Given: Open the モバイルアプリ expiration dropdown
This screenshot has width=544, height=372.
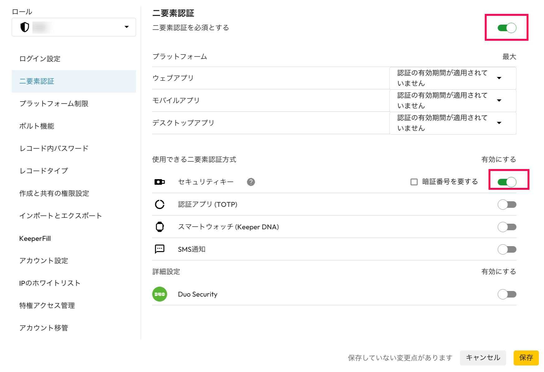Looking at the screenshot, I should pyautogui.click(x=453, y=100).
